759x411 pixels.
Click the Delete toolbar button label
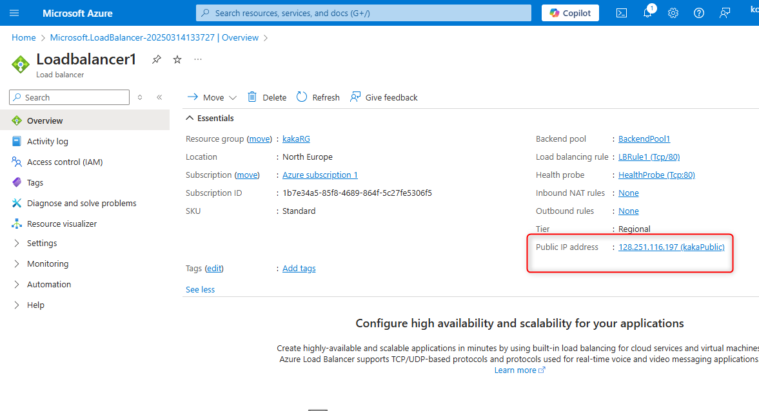coord(275,98)
